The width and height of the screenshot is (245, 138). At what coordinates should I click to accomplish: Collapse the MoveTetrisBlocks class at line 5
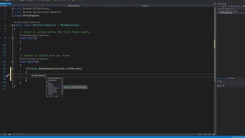point(13,25)
